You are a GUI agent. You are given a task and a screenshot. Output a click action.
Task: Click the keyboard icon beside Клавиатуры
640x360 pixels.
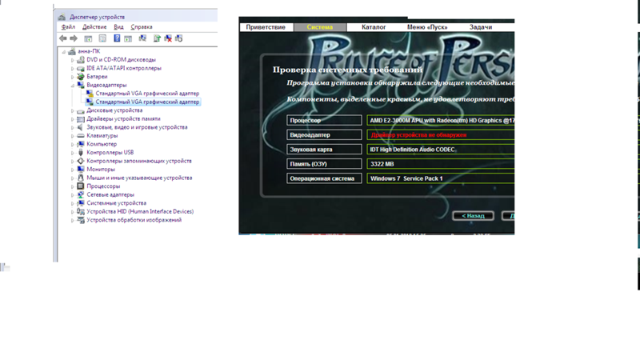(81, 135)
